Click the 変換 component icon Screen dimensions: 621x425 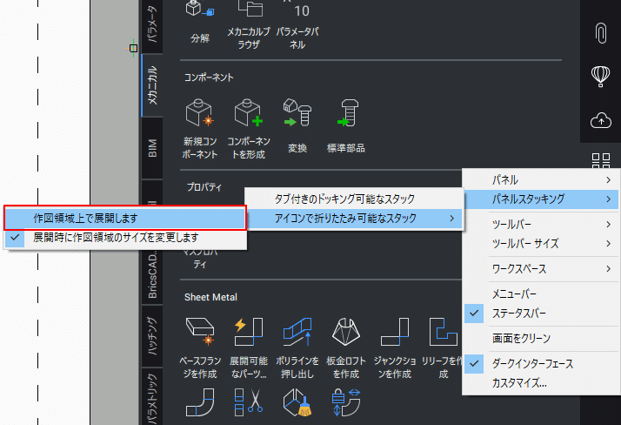tap(297, 112)
